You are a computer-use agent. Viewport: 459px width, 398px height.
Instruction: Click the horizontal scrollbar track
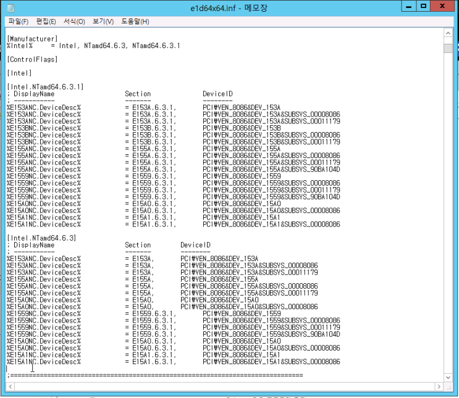pyautogui.click(x=224, y=387)
